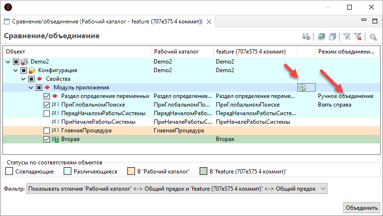Click the clear filter icon
The width and height of the screenshot is (383, 216).
[358, 36]
